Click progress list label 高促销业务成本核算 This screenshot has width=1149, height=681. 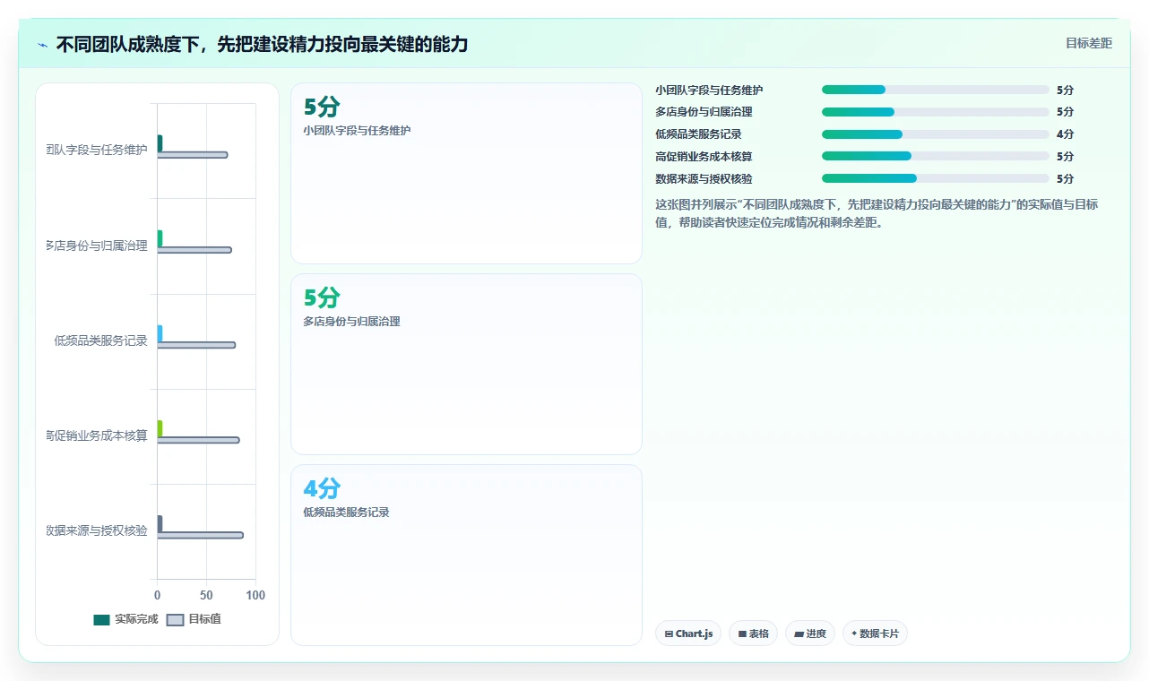704,156
